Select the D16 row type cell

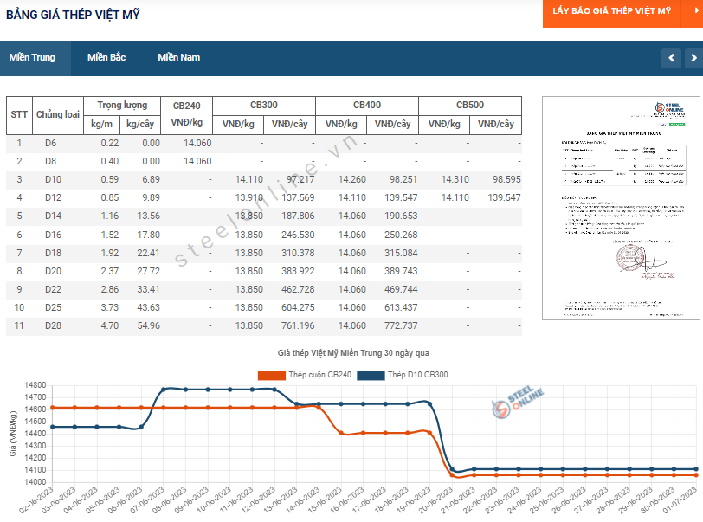(x=53, y=235)
